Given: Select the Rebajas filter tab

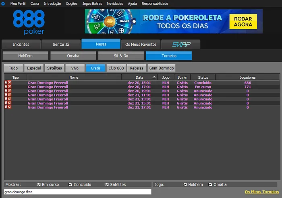Looking at the screenshot, I should (137, 68).
